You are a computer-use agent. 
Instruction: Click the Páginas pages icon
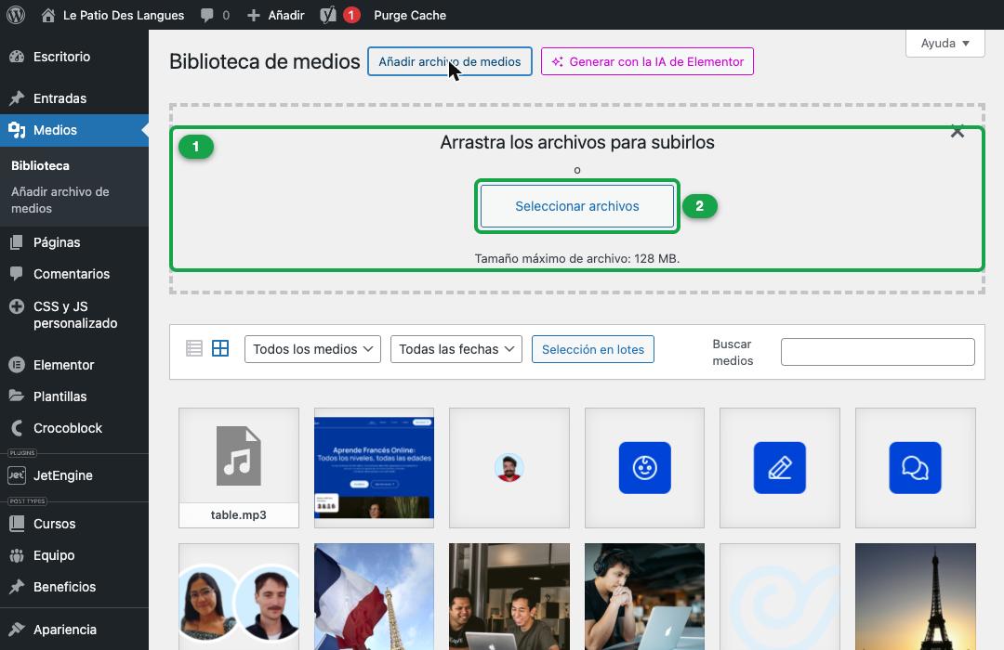coord(17,241)
